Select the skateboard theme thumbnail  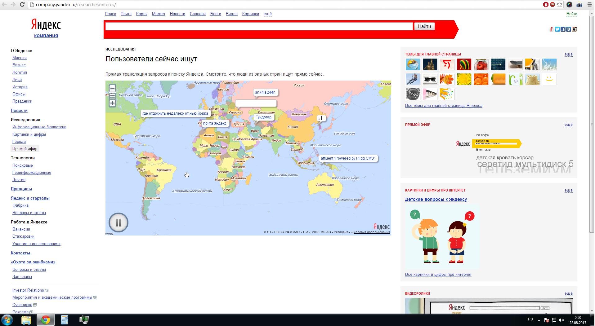[515, 64]
